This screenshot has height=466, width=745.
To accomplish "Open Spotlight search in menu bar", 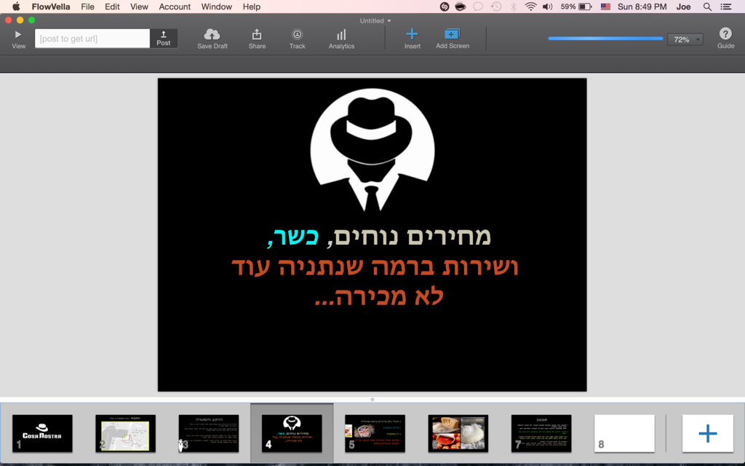I will click(x=707, y=7).
